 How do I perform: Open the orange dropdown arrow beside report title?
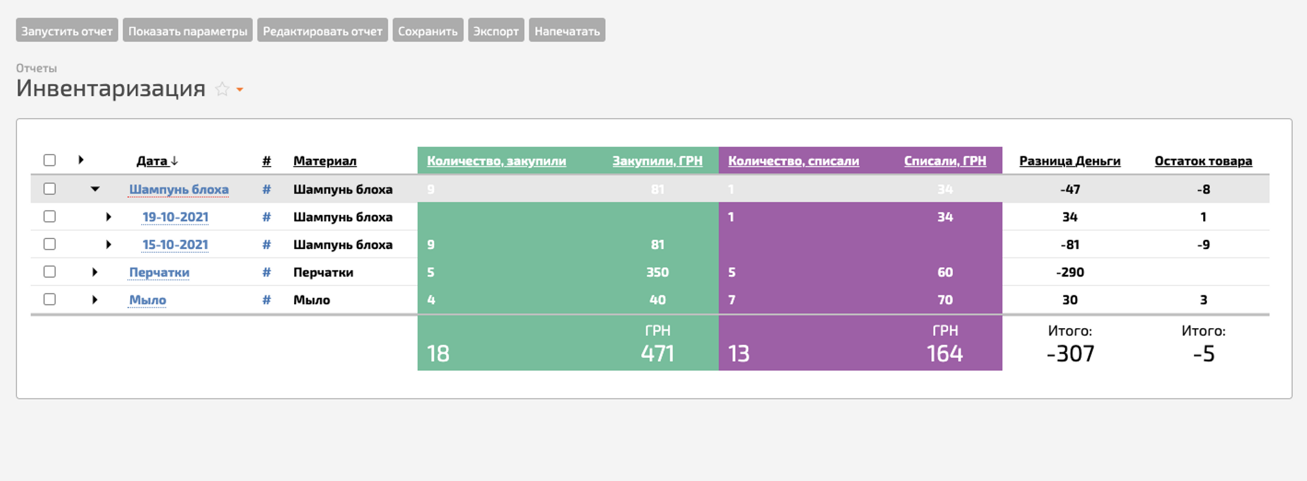click(x=240, y=90)
